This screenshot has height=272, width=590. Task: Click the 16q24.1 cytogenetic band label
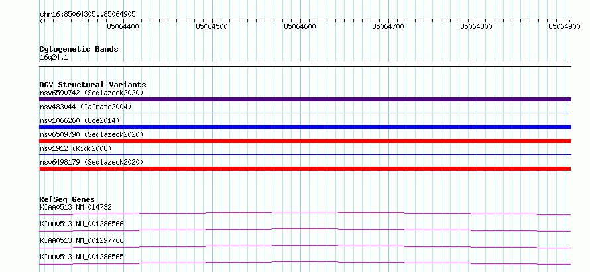[54, 58]
